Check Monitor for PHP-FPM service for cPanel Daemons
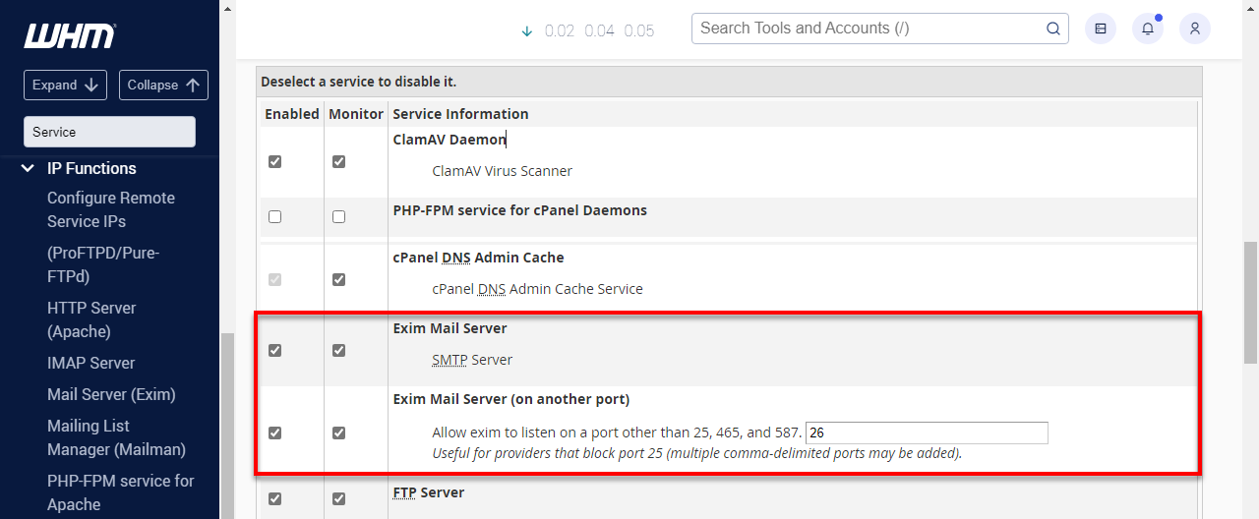The height and width of the screenshot is (519, 1259). pos(338,216)
